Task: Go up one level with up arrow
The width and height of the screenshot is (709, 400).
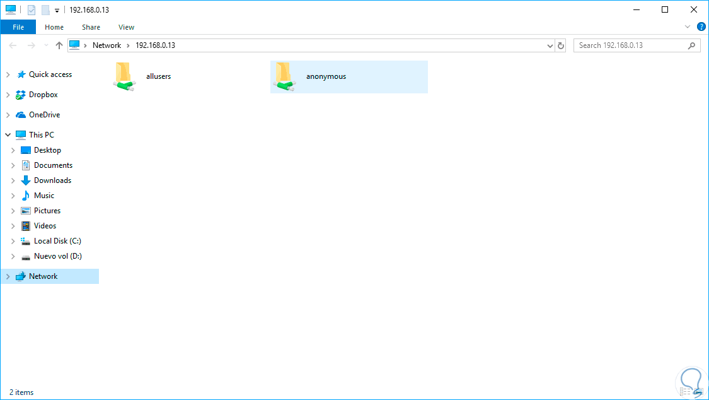Action: click(59, 45)
